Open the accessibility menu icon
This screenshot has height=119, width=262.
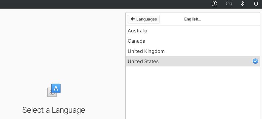(x=214, y=4)
